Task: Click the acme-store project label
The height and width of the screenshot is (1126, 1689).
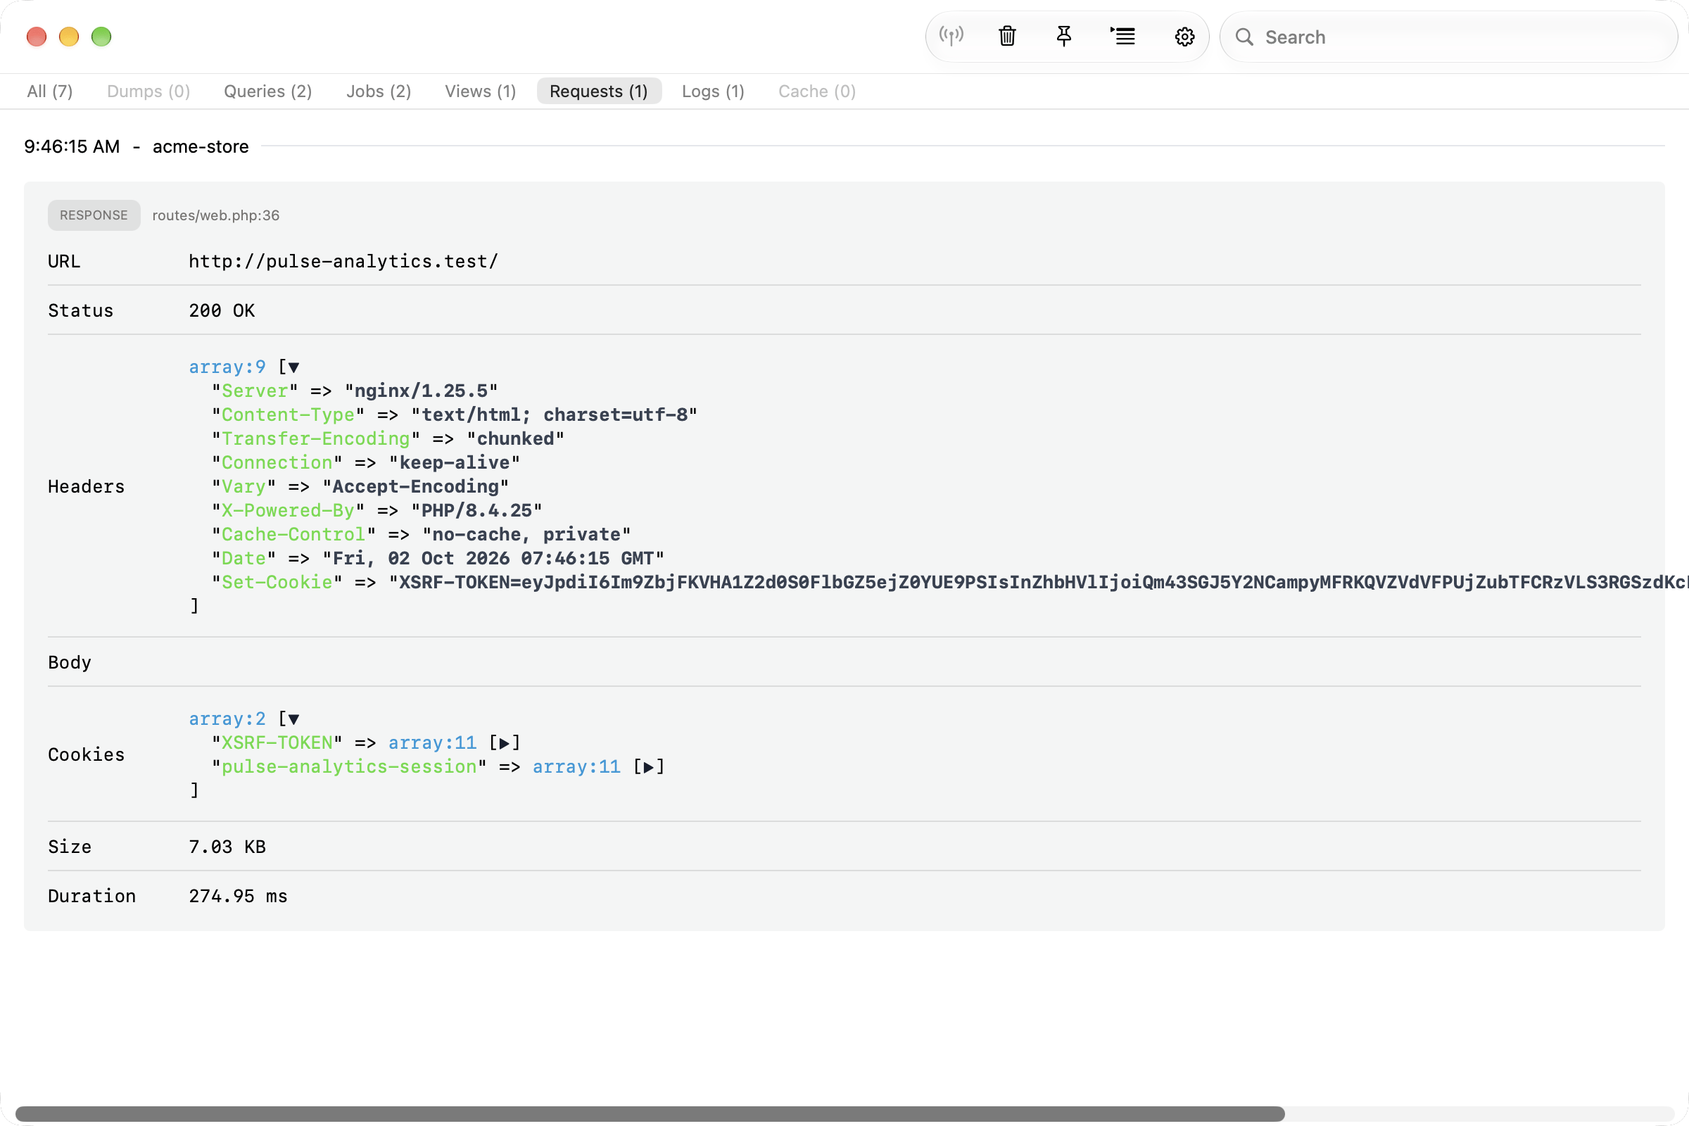Action: pyautogui.click(x=201, y=146)
